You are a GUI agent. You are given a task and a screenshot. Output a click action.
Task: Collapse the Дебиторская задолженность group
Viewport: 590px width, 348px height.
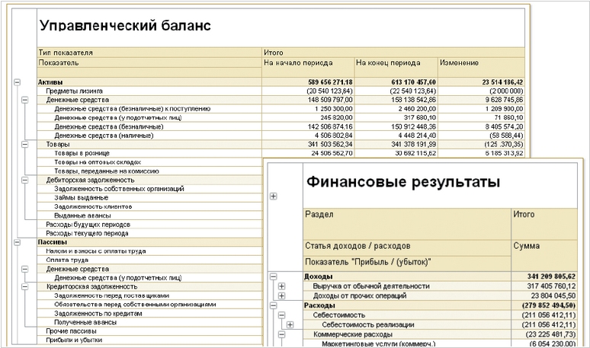coord(24,180)
